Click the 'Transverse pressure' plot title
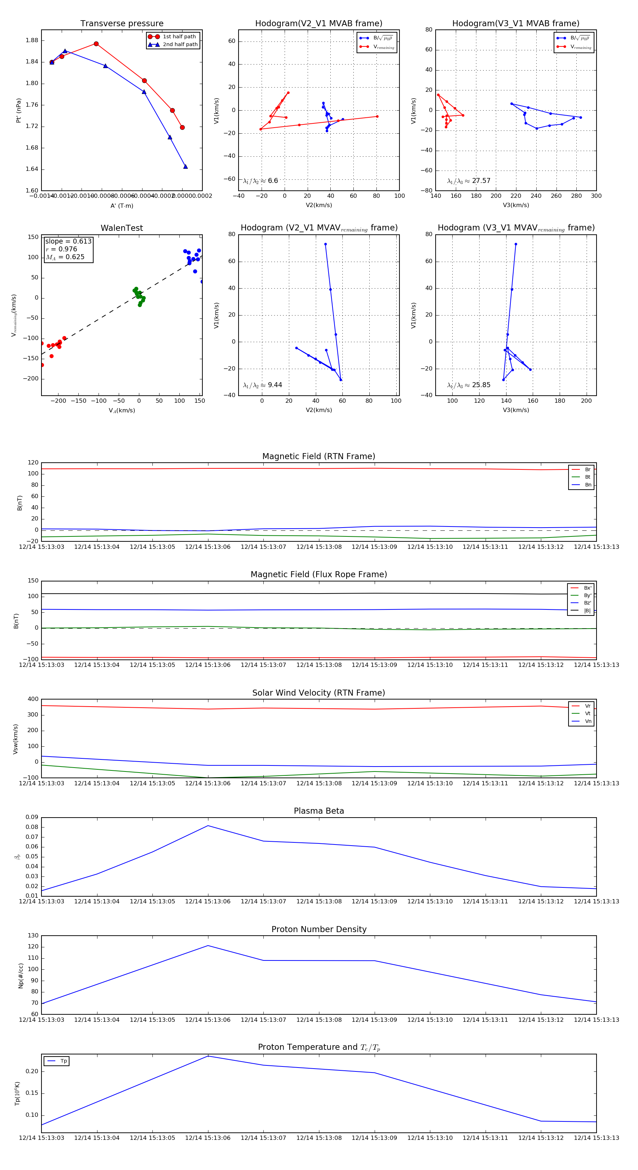The image size is (638, 1170). 122,24
